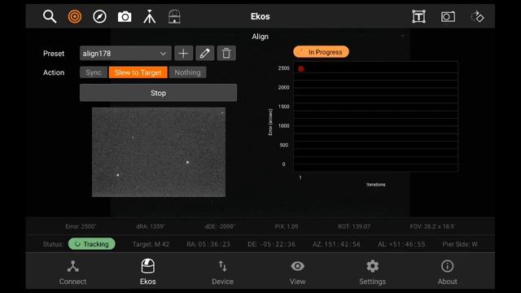
Task: Click the DE: -05:22:36 value
Action: click(271, 244)
